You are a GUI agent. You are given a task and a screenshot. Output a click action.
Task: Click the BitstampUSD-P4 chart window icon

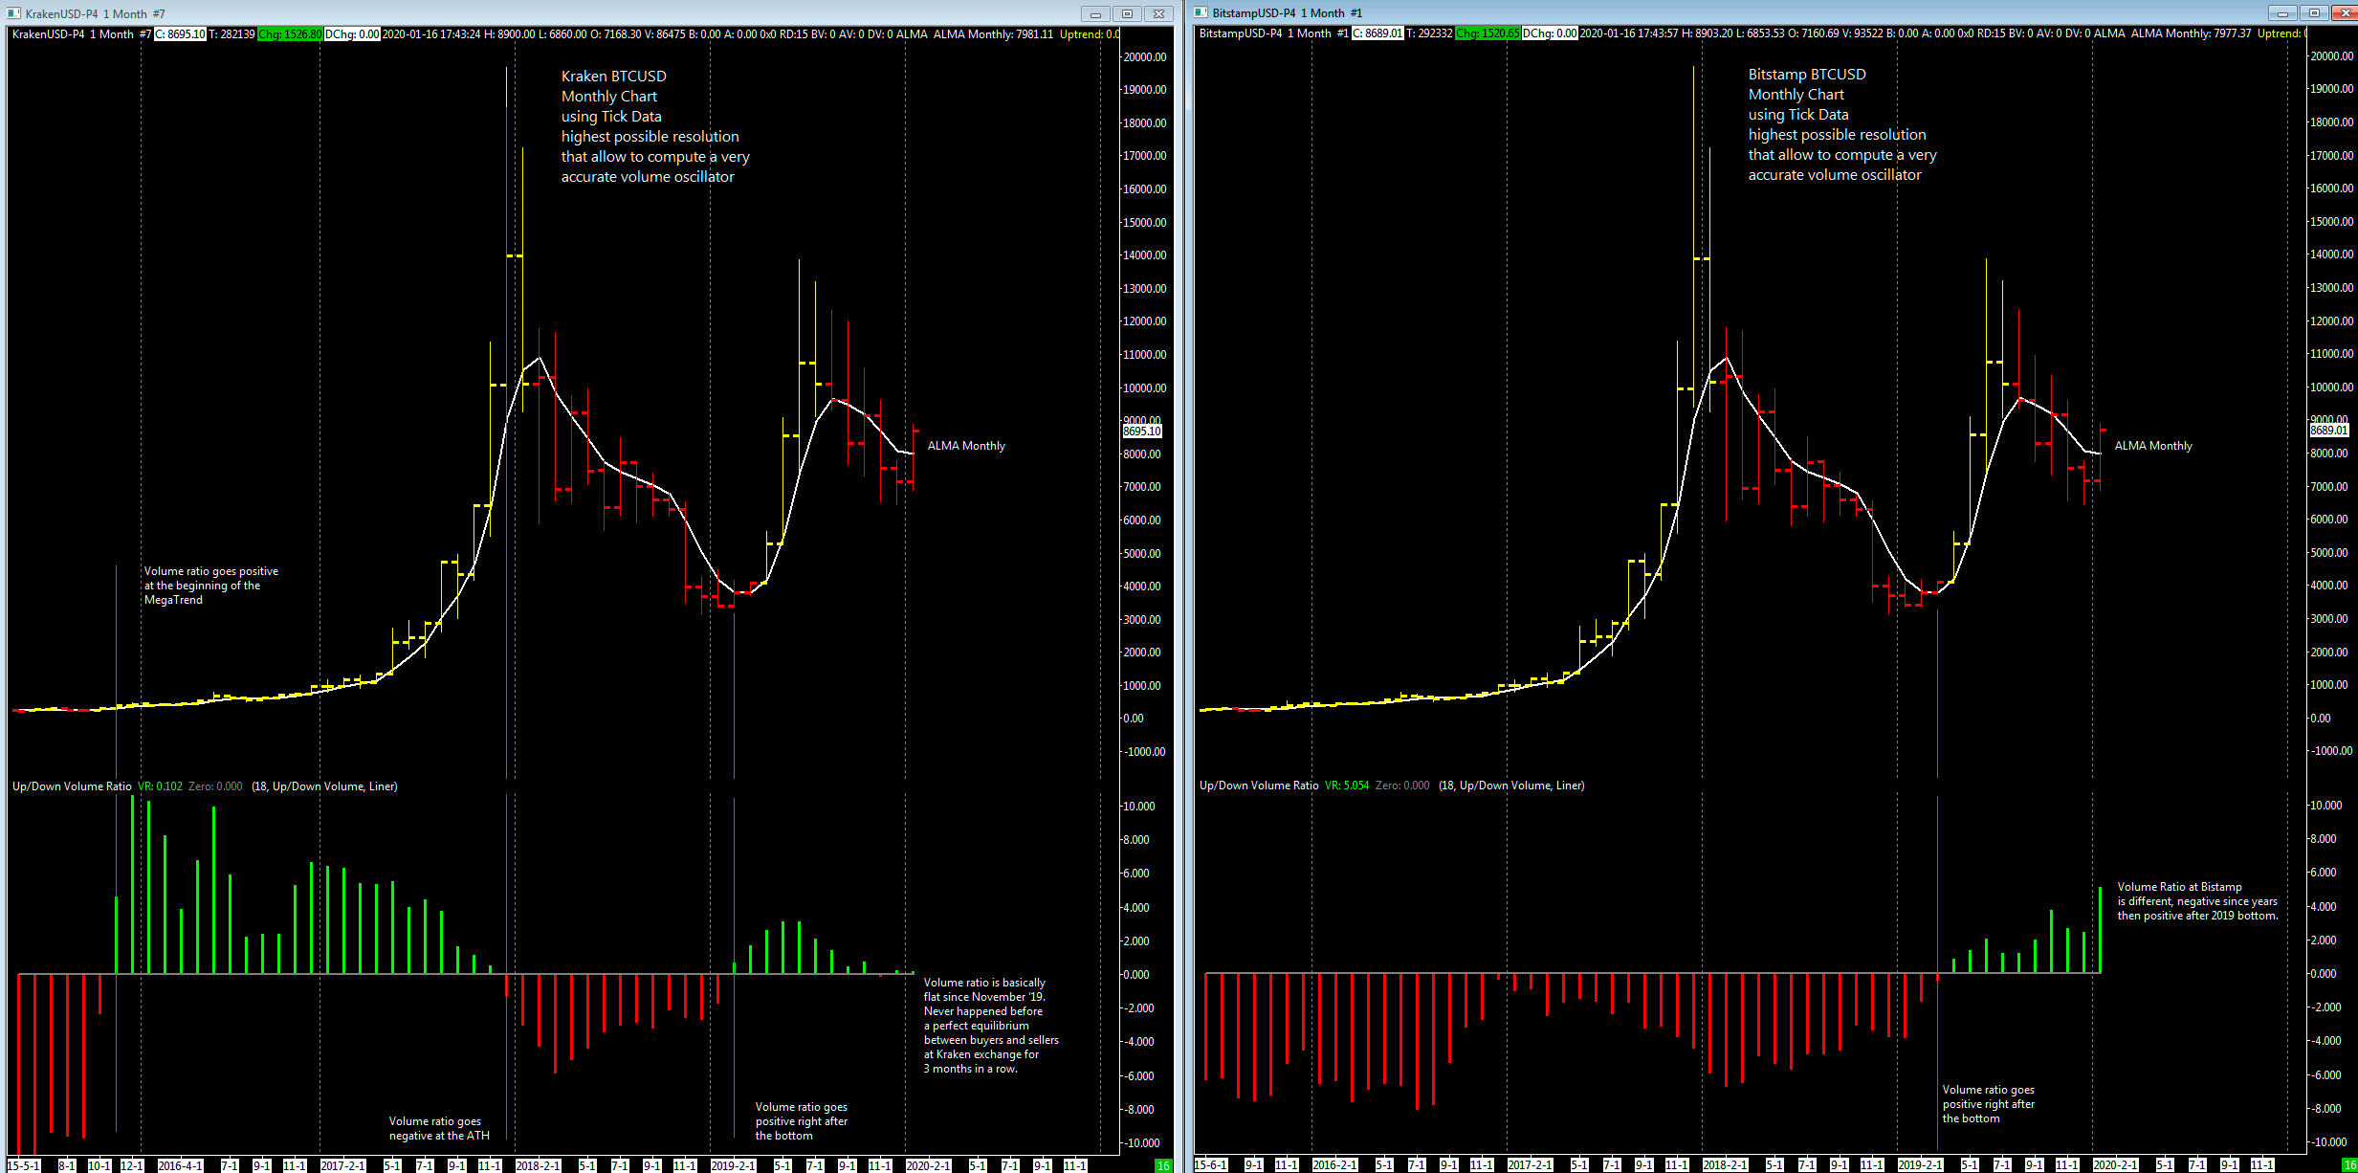coord(1201,12)
